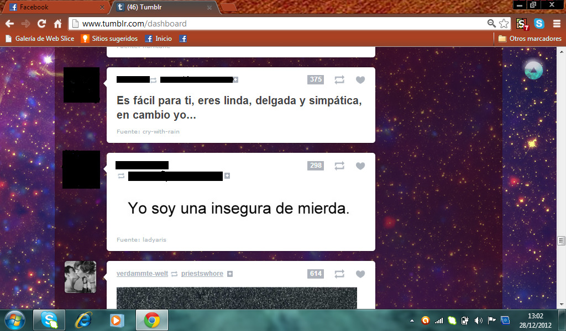Bookmark this page with the star icon
This screenshot has width=566, height=331.
point(504,24)
